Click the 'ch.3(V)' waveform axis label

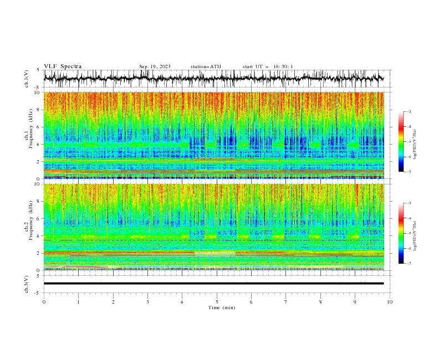coord(27,284)
